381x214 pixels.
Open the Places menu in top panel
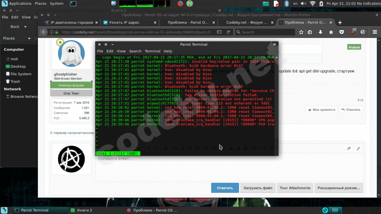click(x=41, y=3)
